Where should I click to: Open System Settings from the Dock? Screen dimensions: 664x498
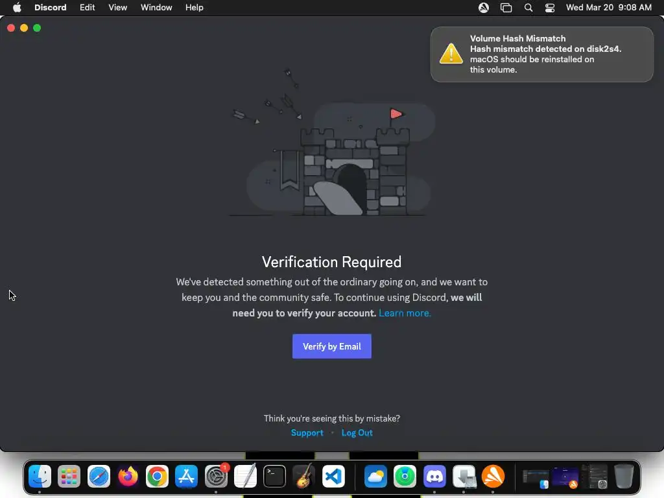(x=216, y=477)
